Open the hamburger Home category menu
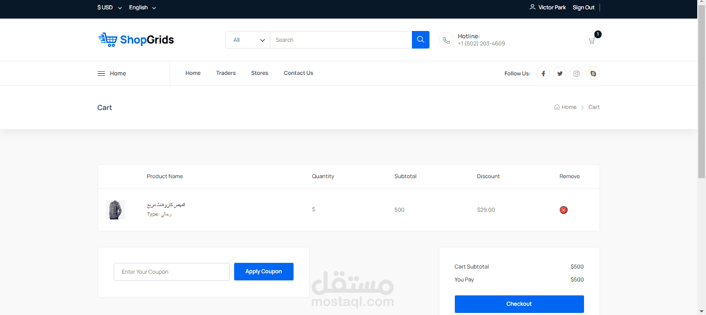The height and width of the screenshot is (315, 706). pyautogui.click(x=112, y=73)
